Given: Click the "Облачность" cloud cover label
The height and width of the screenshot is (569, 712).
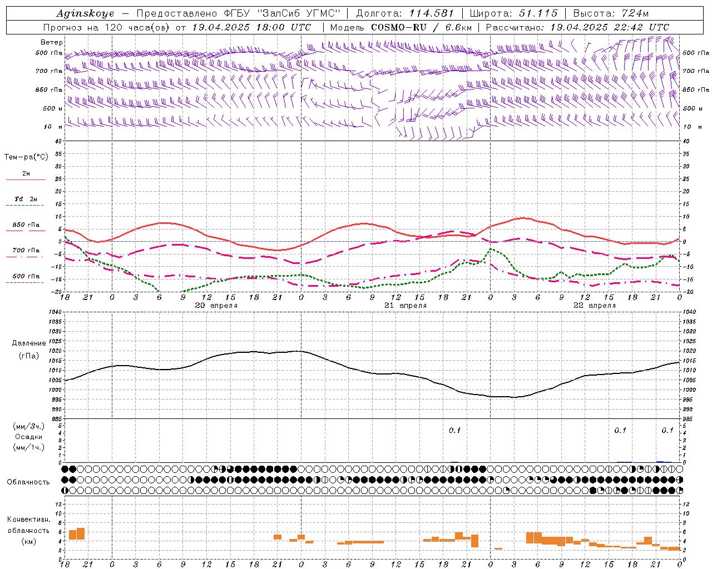Looking at the screenshot, I should (x=28, y=482).
